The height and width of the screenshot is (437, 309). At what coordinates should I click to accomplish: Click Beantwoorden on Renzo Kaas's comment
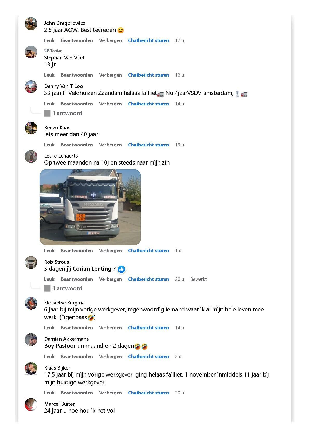(x=77, y=145)
